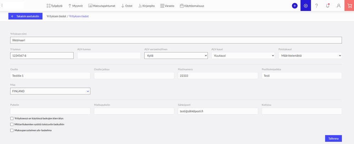
Task: Click the help question mark icon
Action: click(316, 6)
